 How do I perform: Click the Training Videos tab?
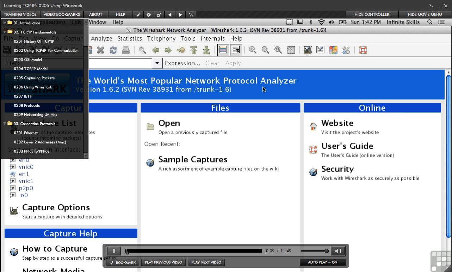pyautogui.click(x=20, y=14)
